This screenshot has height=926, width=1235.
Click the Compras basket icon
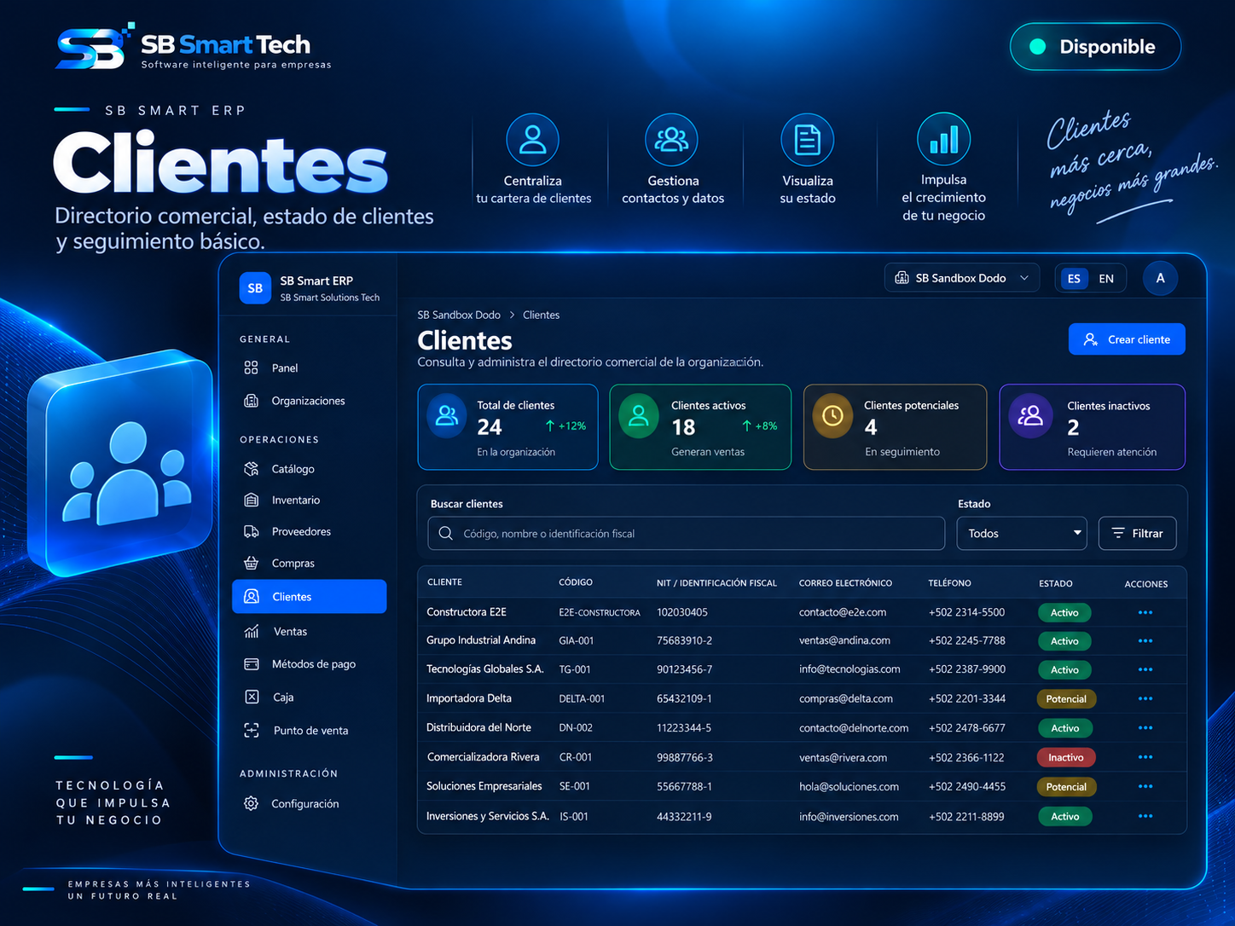252,563
